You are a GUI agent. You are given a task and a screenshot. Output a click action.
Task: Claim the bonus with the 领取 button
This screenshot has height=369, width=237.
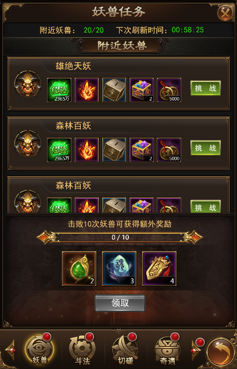coord(120,303)
